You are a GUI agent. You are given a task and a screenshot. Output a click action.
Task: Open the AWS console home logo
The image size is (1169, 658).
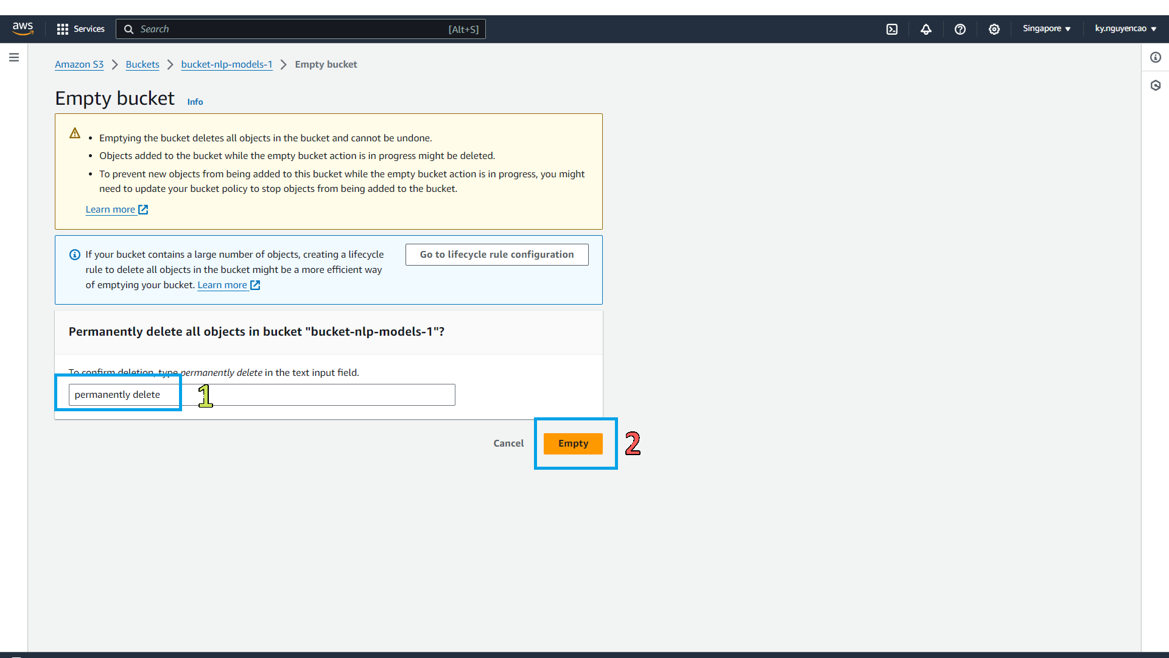(23, 29)
